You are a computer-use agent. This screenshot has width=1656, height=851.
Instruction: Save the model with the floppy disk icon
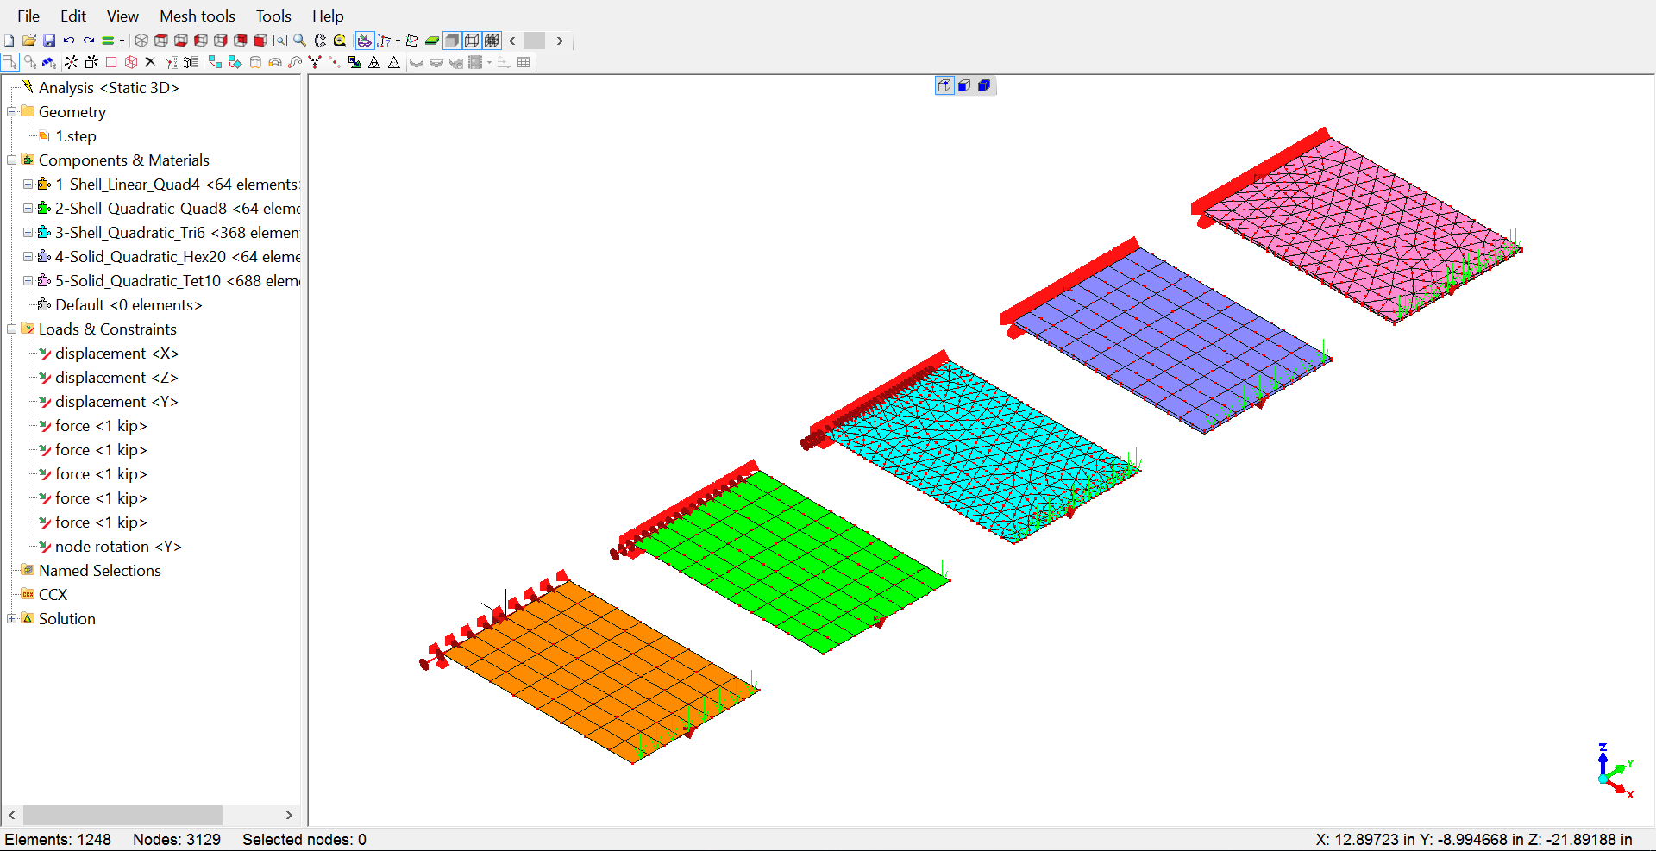[49, 41]
